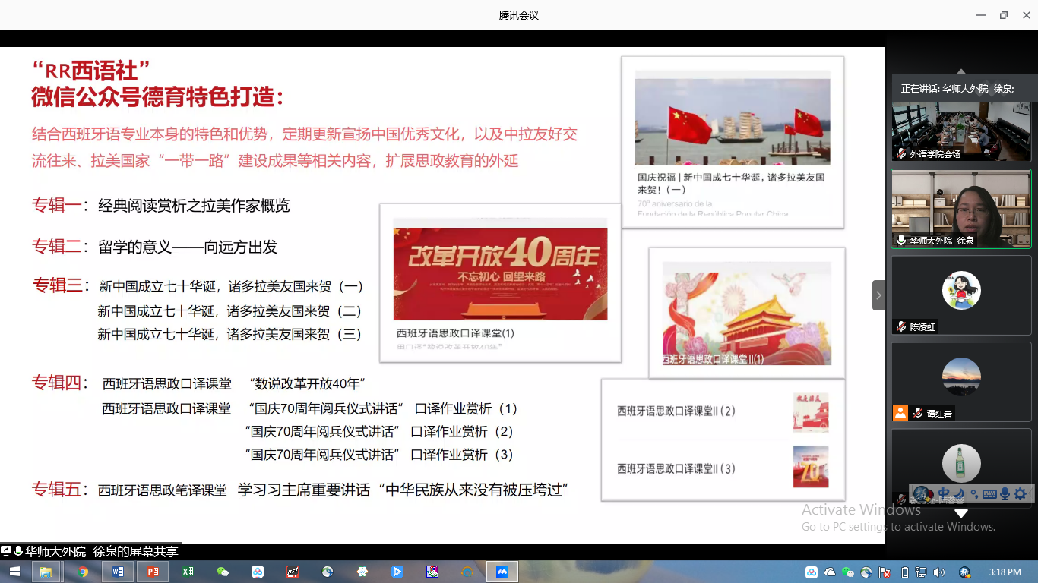This screenshot has width=1038, height=583.
Task: Launch Excel from the taskbar
Action: (188, 572)
